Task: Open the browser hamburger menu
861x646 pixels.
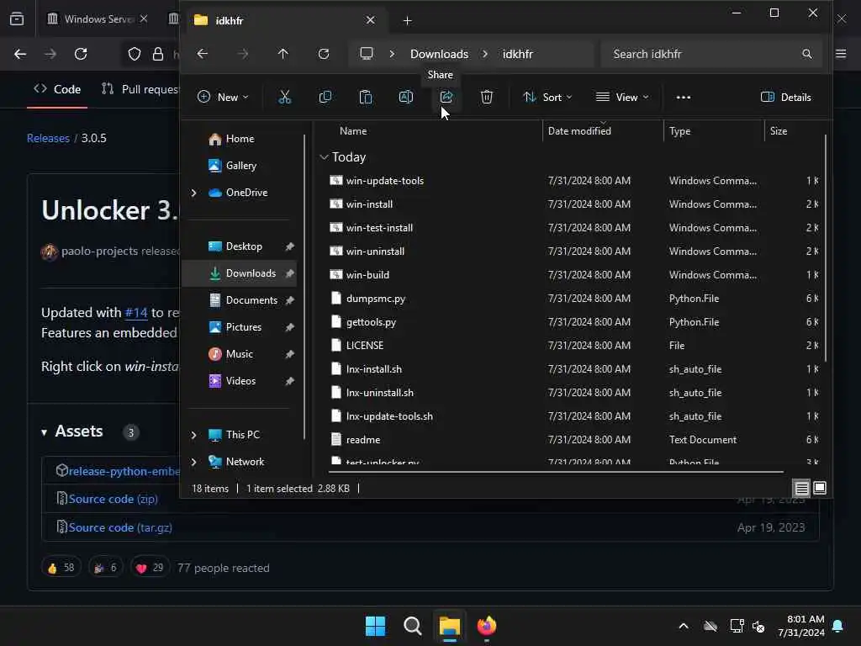Action: click(841, 54)
